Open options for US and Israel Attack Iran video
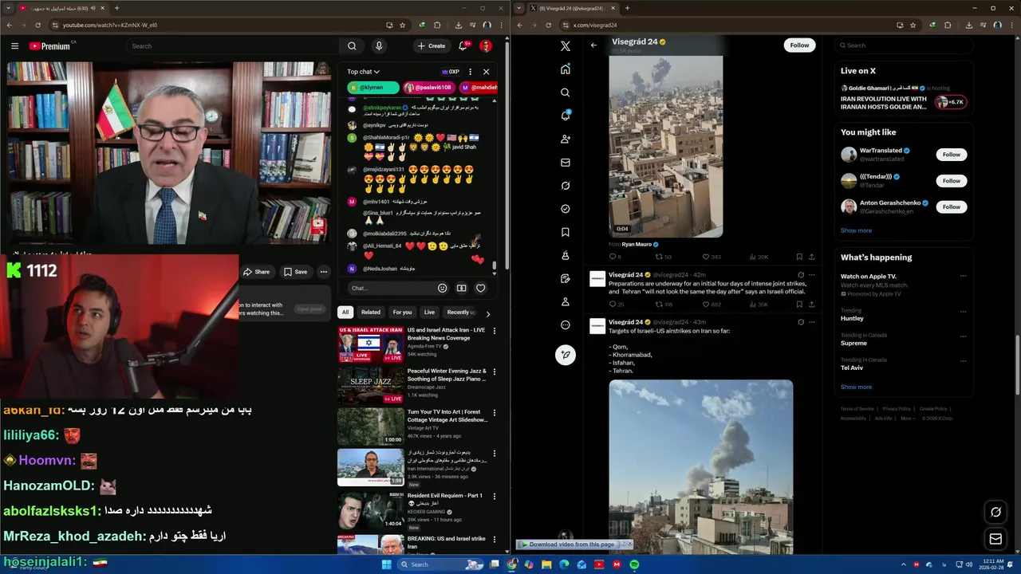The height and width of the screenshot is (574, 1021). tap(495, 331)
